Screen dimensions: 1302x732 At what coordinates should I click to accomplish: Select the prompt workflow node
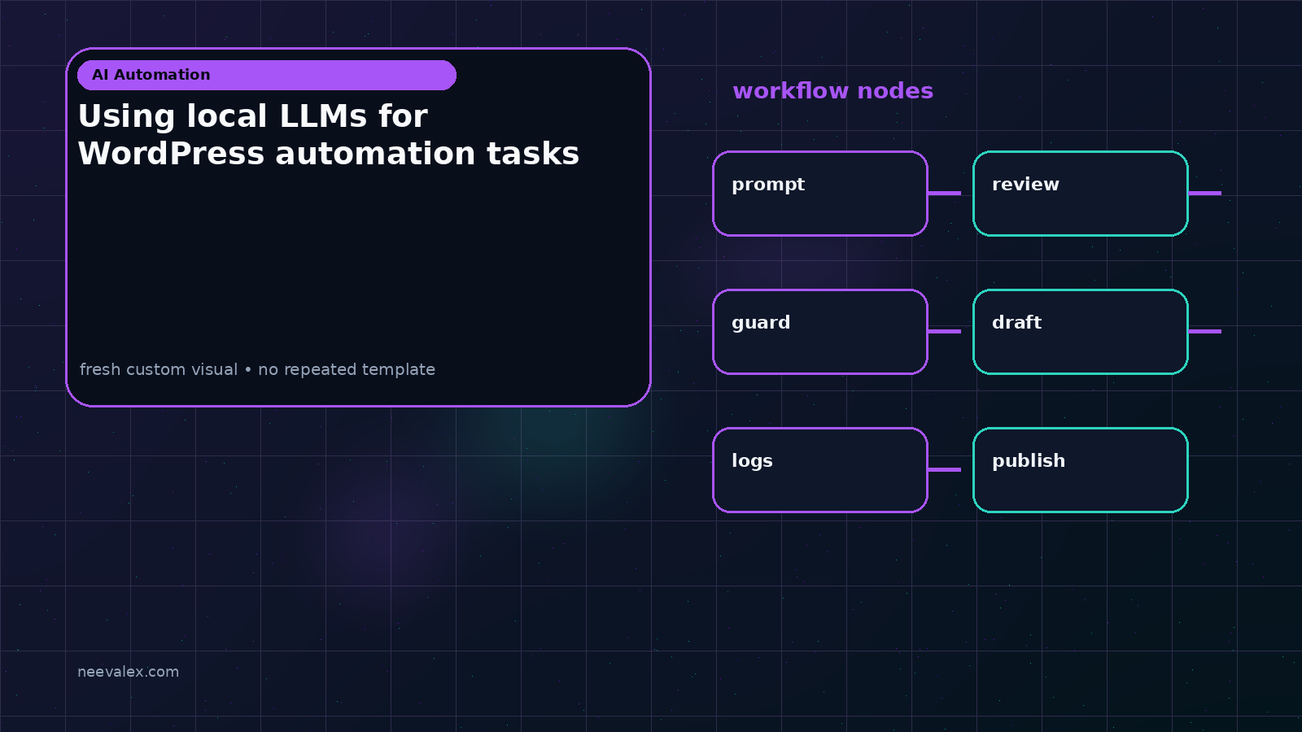click(820, 194)
